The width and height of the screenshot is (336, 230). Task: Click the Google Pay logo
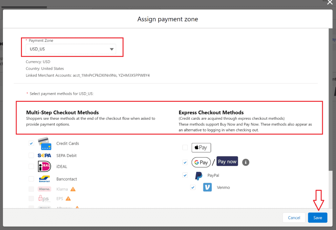(201, 162)
